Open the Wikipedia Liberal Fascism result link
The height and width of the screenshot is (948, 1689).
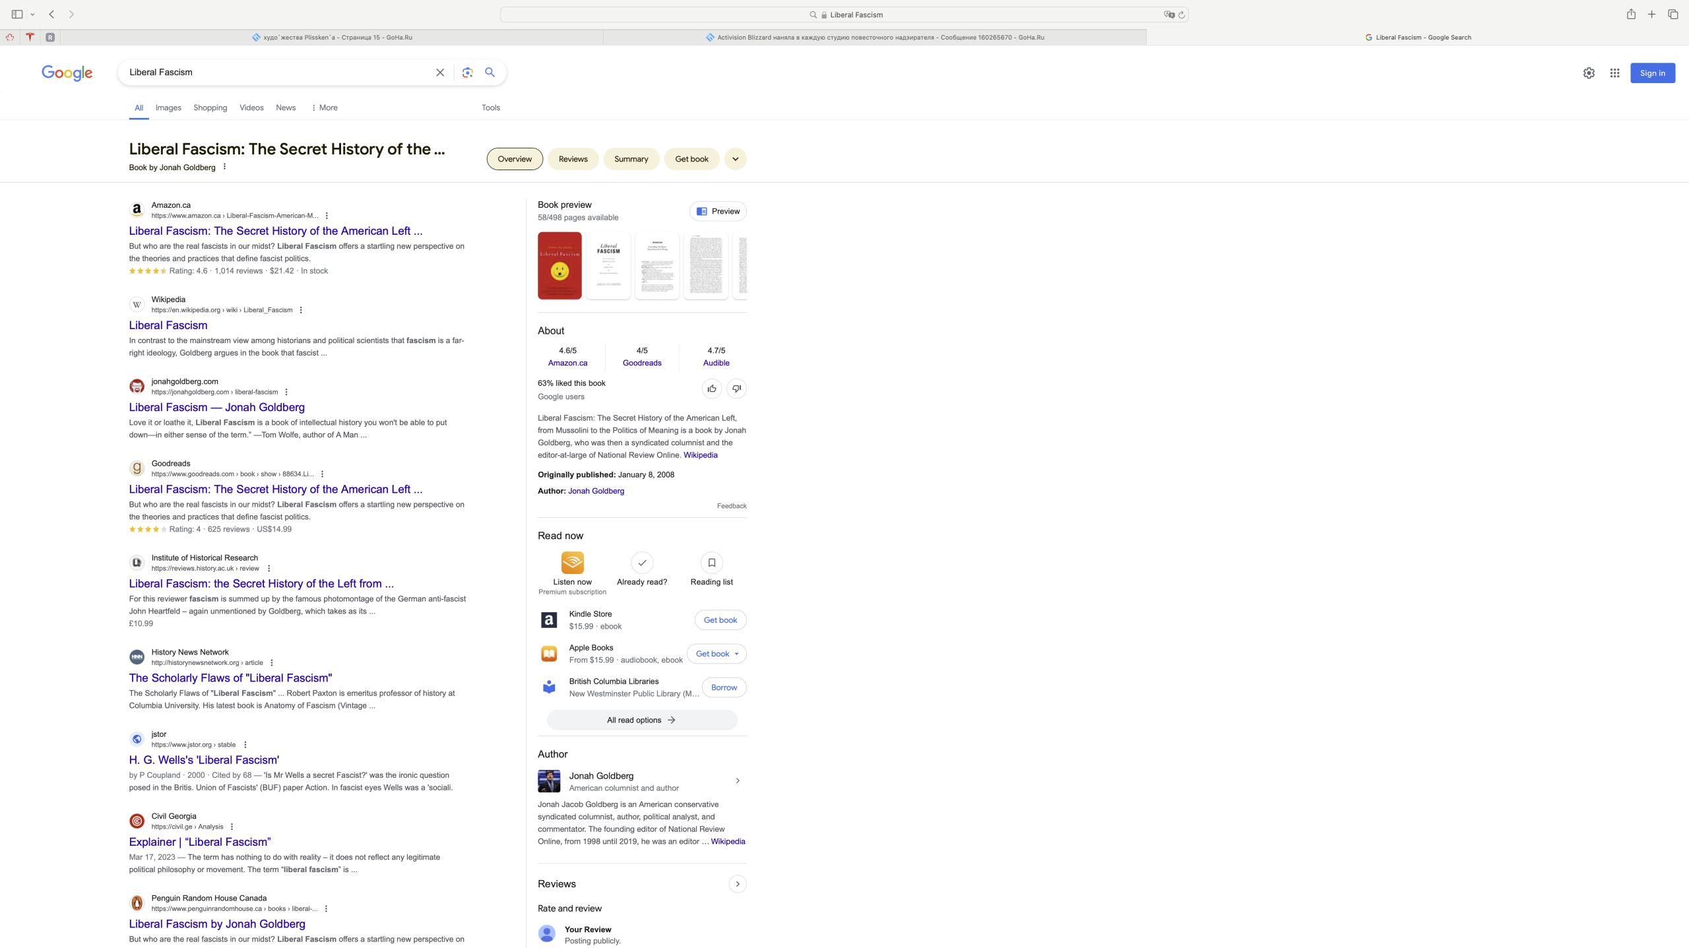point(168,325)
